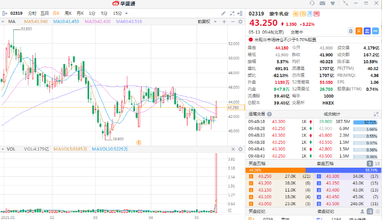Click the 沽 short-sell tag
Viewport: 382px width, 220px height.
(303, 14)
